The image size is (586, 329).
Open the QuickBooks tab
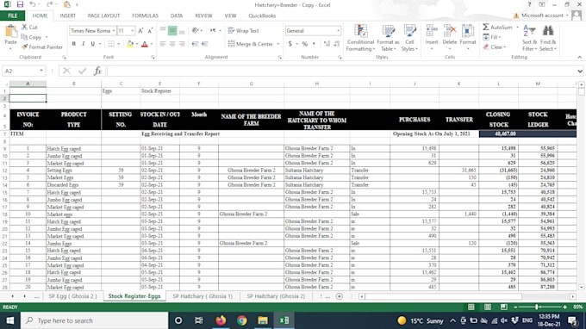[262, 16]
